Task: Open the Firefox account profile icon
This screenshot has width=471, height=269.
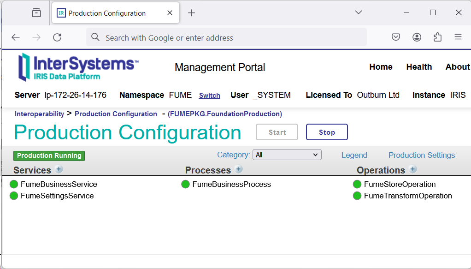Action: click(417, 37)
